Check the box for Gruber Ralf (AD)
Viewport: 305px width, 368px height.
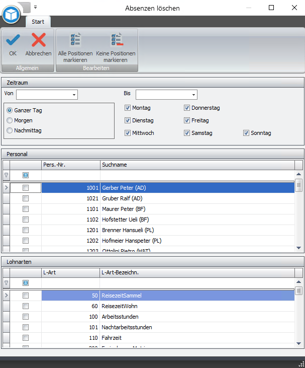tap(26, 198)
